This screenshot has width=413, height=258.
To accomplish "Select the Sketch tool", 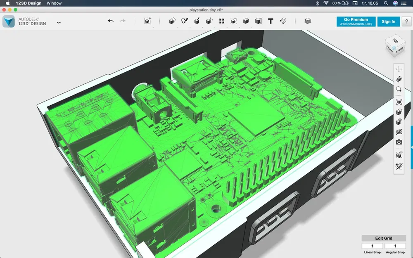I will 185,21.
